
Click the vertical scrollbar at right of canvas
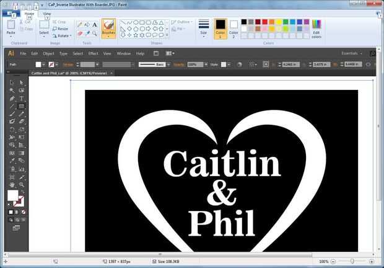(x=379, y=127)
